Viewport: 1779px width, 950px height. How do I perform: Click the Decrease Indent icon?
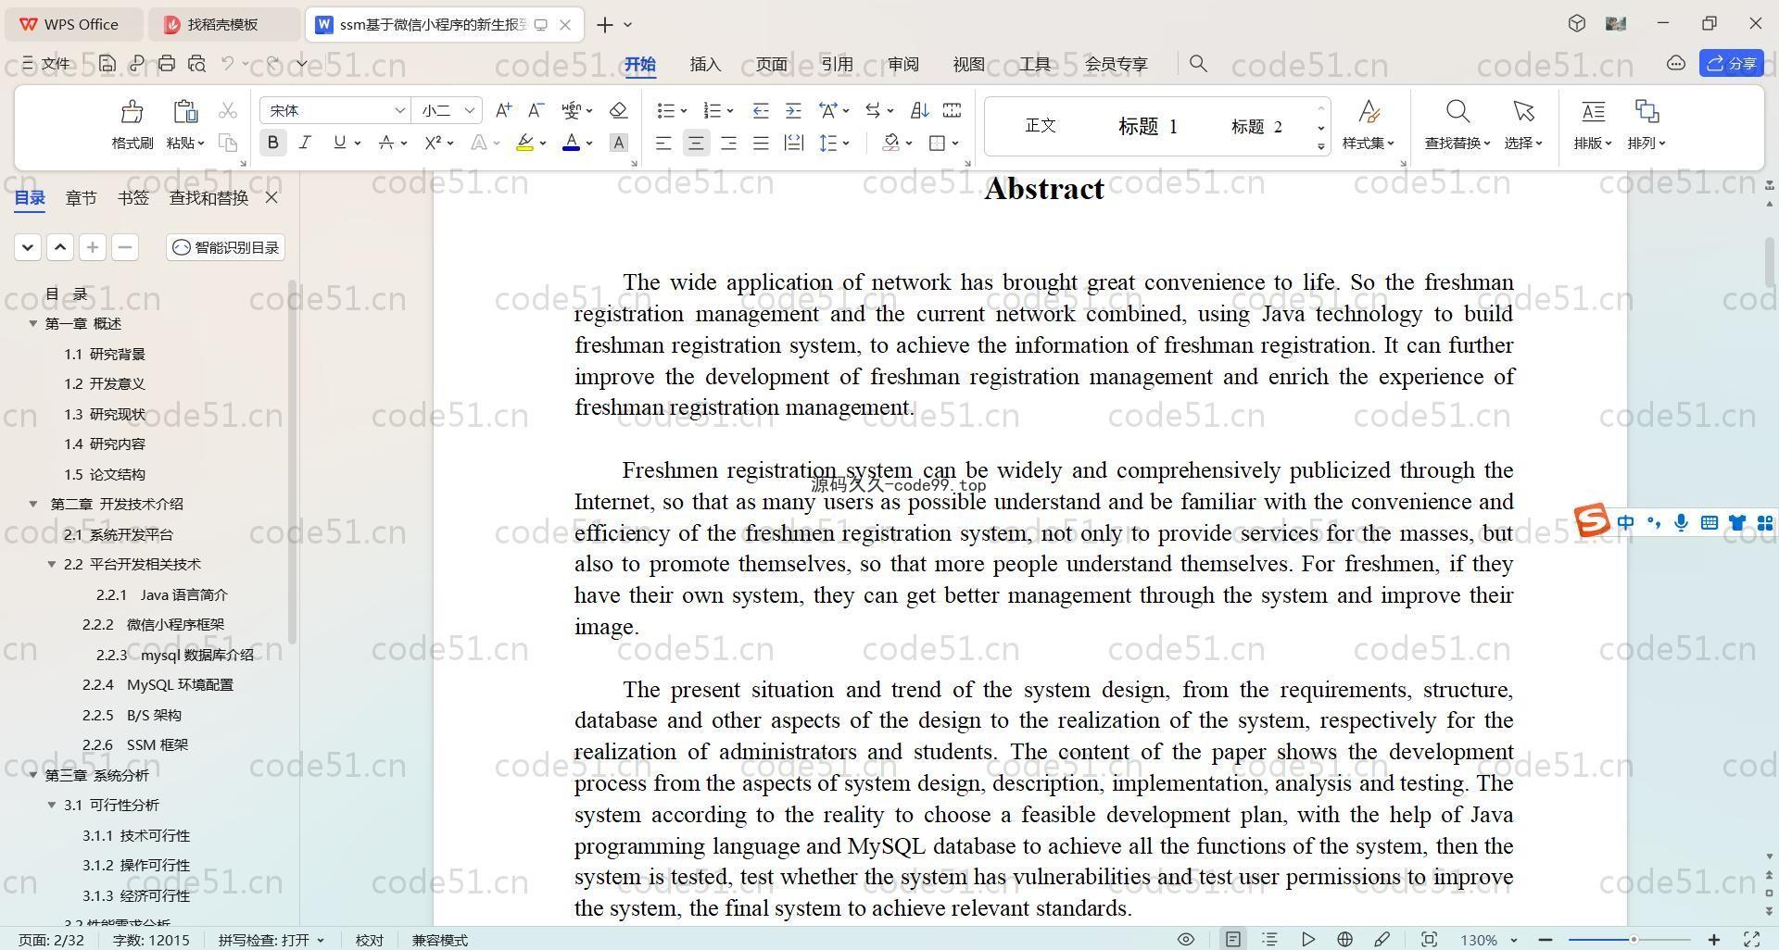point(761,110)
